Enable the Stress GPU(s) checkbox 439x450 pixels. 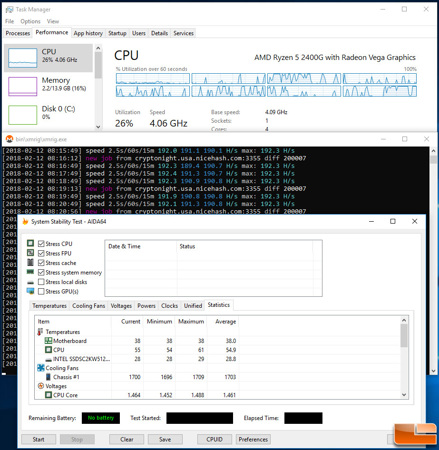[41, 291]
